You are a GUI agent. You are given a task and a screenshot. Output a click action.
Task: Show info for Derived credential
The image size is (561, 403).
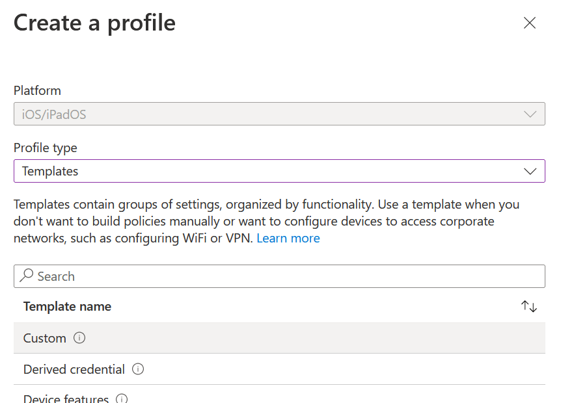pyautogui.click(x=138, y=369)
